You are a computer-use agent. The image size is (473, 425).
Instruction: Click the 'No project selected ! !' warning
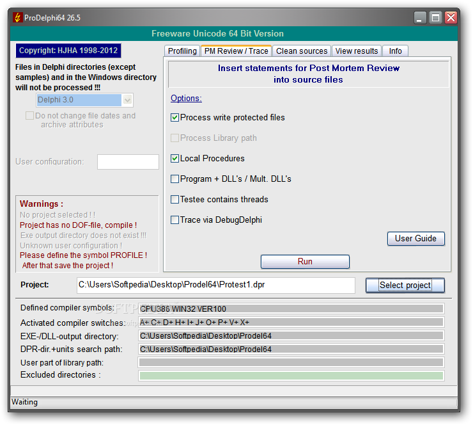tap(58, 215)
